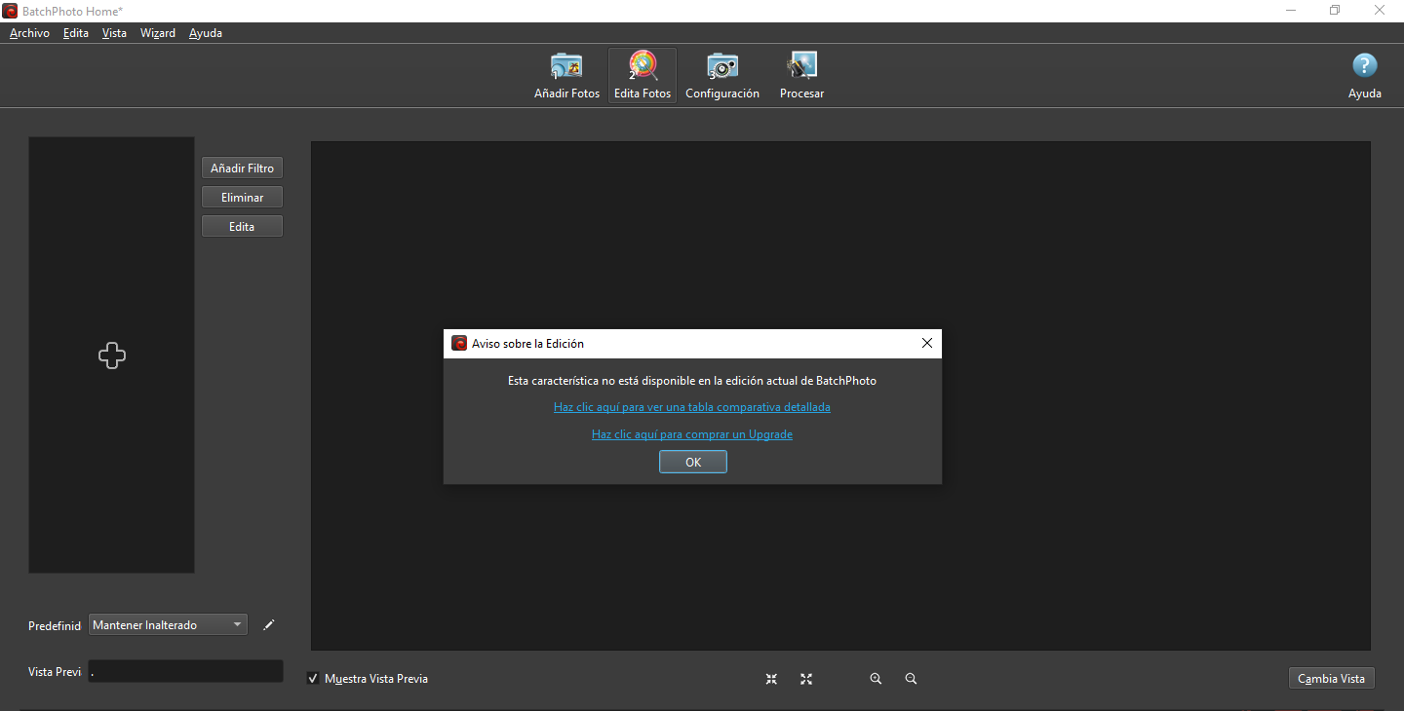The image size is (1404, 711).
Task: Expand the Mantener Inalterado dropdown
Action: click(x=168, y=625)
